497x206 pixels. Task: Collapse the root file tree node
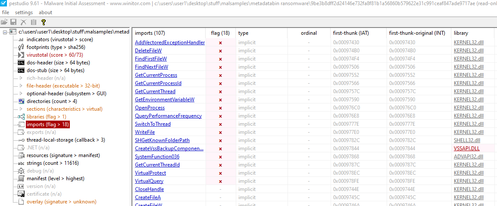coord(5,32)
